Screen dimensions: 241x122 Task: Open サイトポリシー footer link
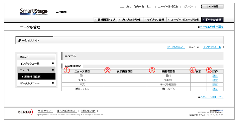pyautogui.click(x=45, y=111)
